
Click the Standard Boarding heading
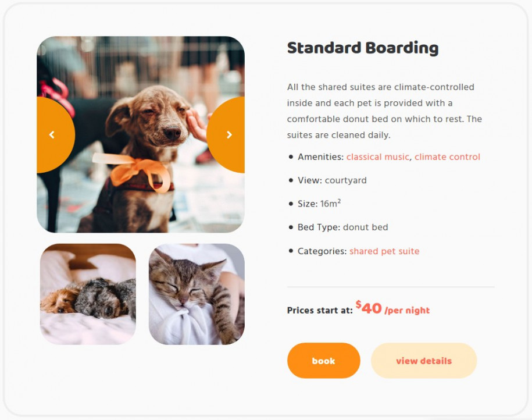[x=362, y=48]
